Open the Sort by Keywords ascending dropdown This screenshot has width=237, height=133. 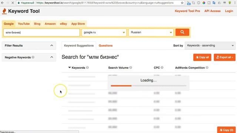coord(210,45)
